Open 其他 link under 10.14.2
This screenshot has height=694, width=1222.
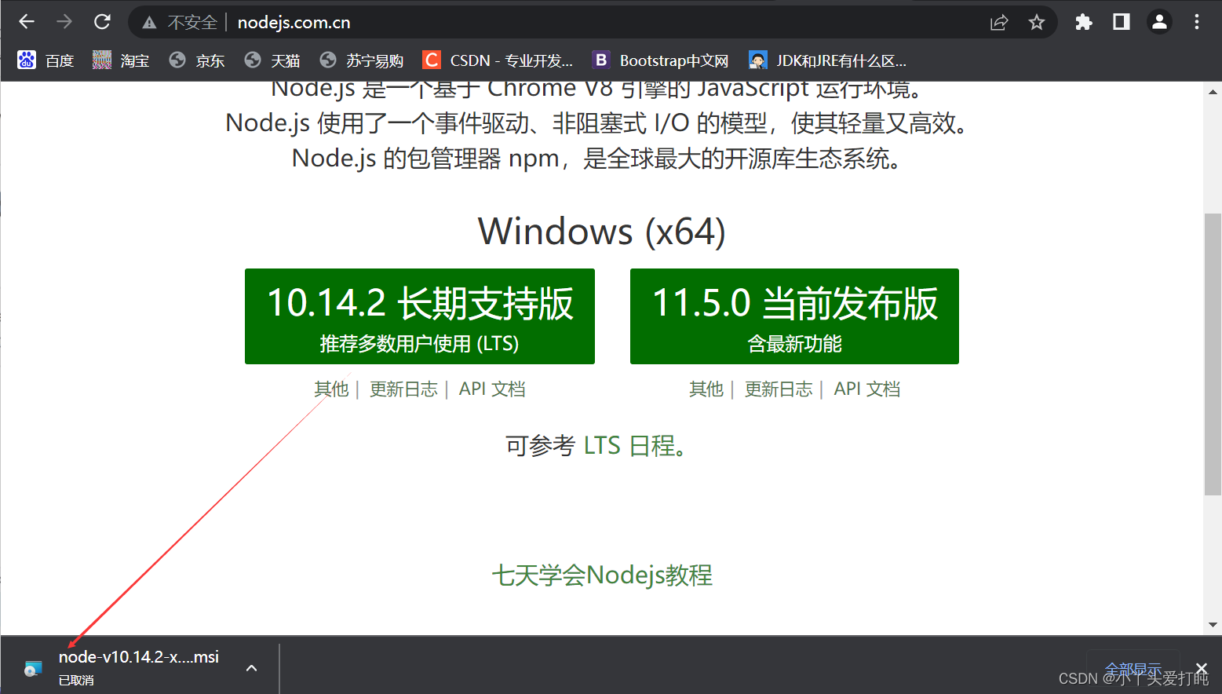coord(331,389)
